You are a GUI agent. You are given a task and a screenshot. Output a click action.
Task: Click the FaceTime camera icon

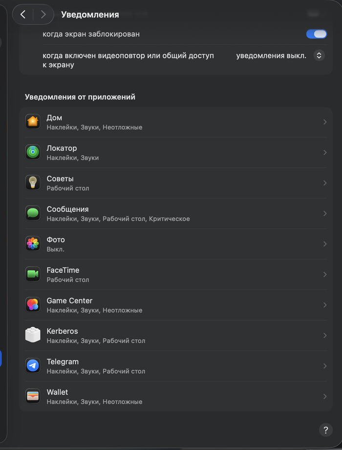click(x=33, y=274)
